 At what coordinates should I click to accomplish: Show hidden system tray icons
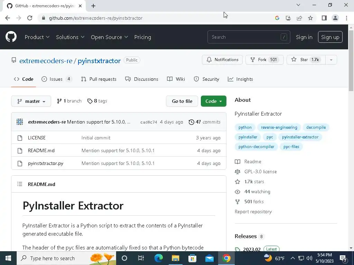(292, 258)
